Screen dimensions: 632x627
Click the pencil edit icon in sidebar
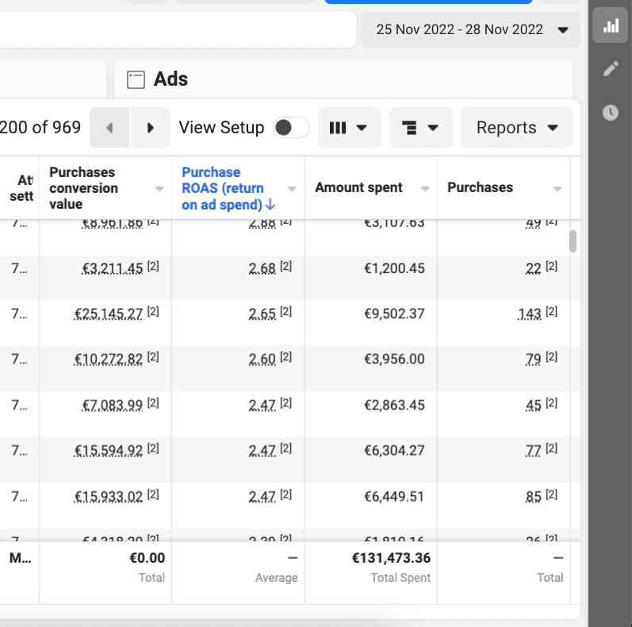pos(610,69)
